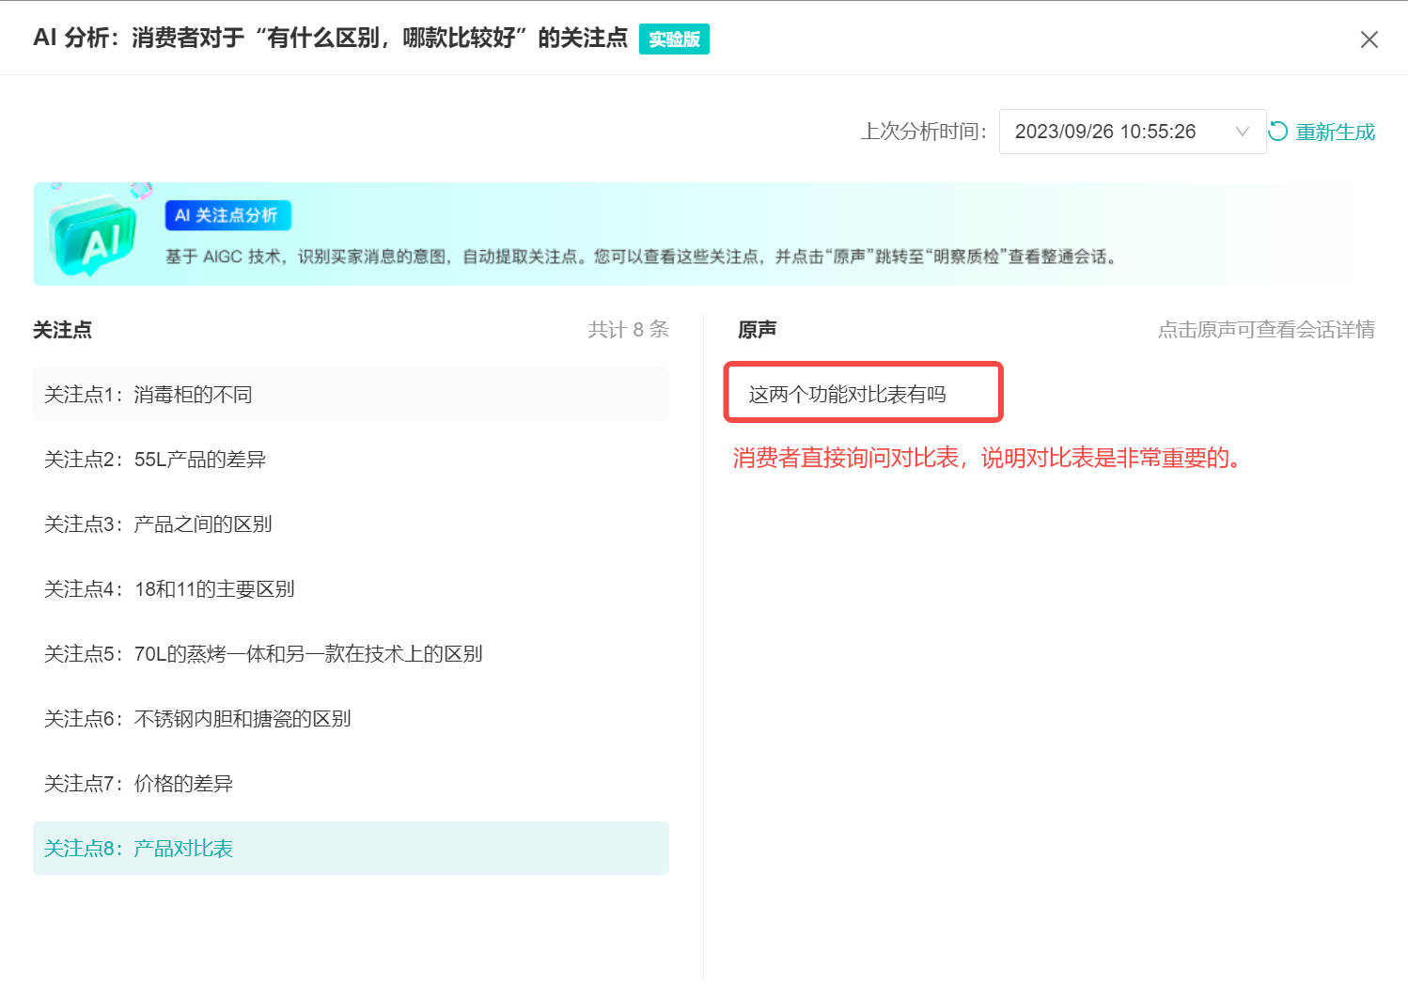Open the last analysis time dropdown
Screen dimensions: 1408x984
(x=1132, y=132)
